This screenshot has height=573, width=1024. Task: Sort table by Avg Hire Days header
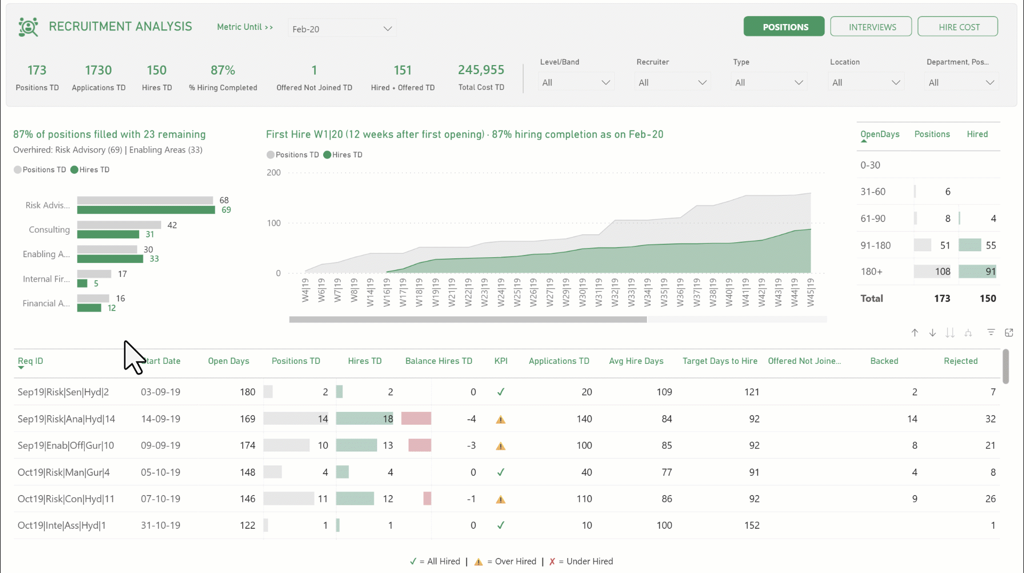(636, 361)
